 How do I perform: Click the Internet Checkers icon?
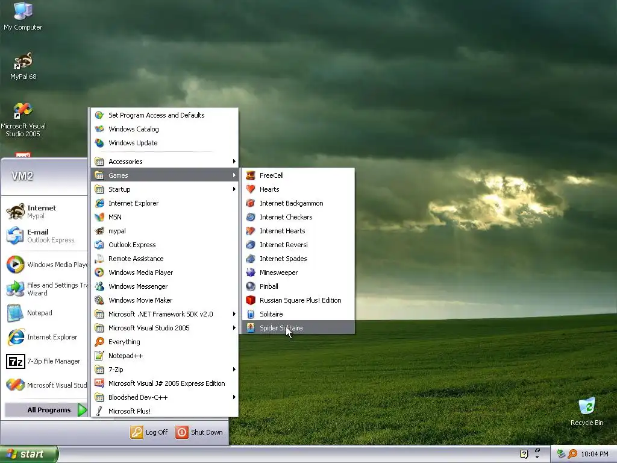click(x=251, y=217)
